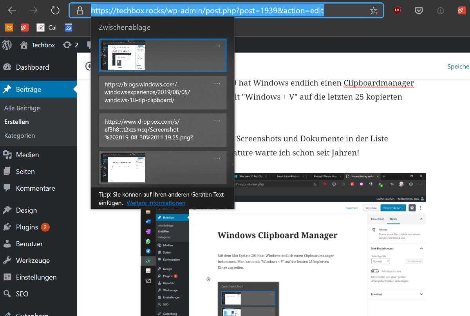This screenshot has height=316, width=470.
Task: Select Alle Beiträge submenu item
Action: click(x=22, y=108)
